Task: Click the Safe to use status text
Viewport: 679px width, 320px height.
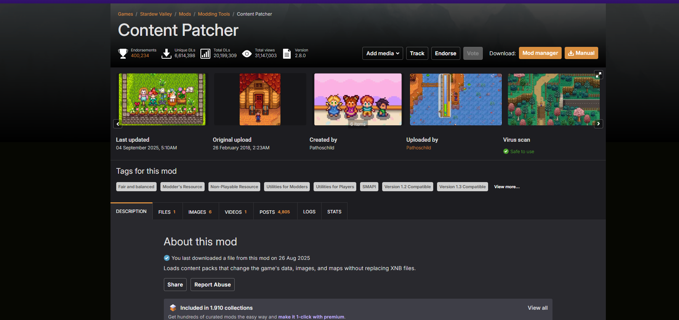Action: point(522,152)
